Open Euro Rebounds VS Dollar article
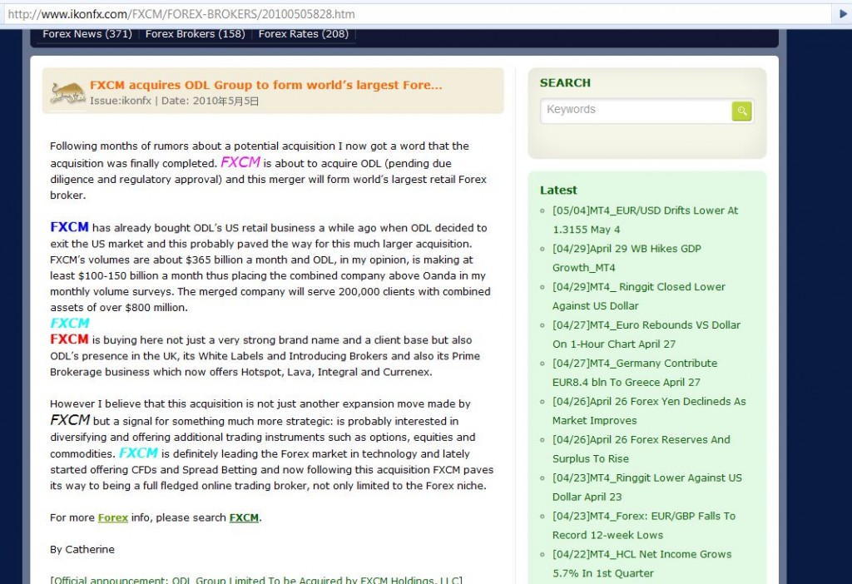 pyautogui.click(x=646, y=334)
